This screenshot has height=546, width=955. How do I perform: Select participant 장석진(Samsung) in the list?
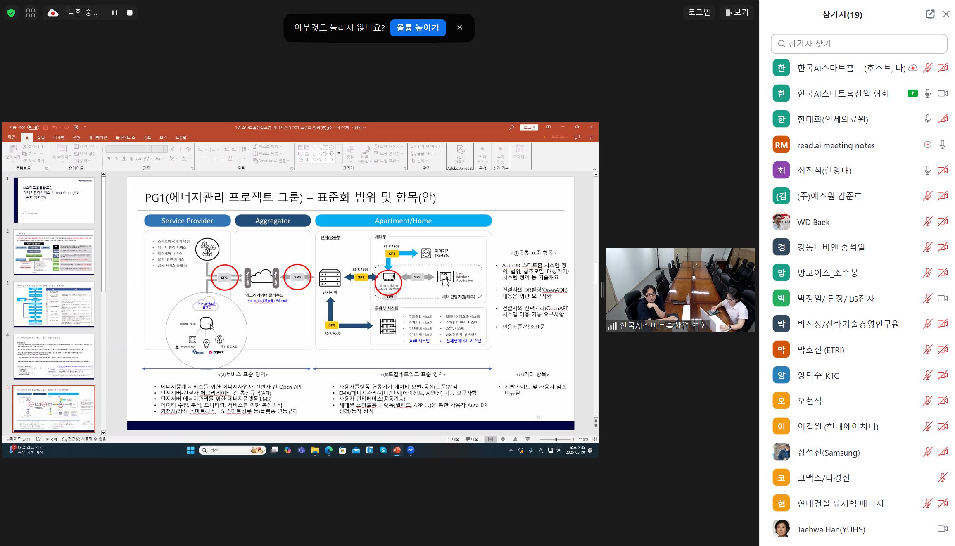pos(828,452)
